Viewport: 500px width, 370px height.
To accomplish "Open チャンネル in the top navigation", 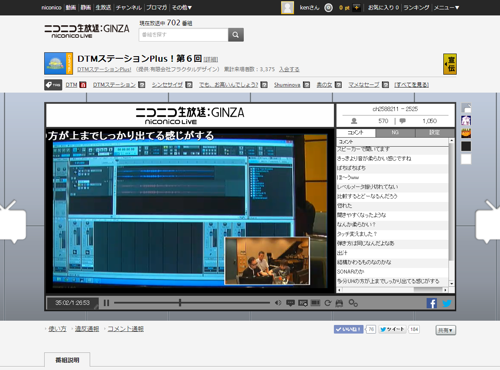I will [x=128, y=7].
